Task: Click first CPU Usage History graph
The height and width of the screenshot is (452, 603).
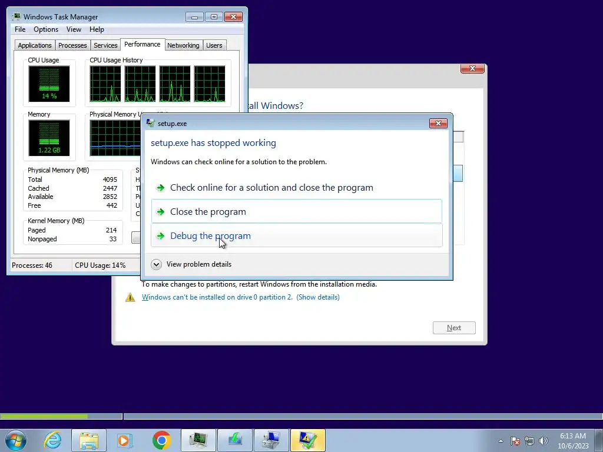Action: (105, 84)
